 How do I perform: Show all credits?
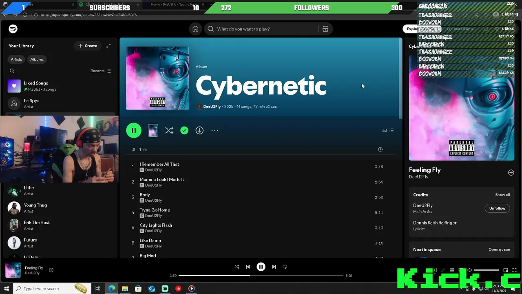(x=502, y=195)
